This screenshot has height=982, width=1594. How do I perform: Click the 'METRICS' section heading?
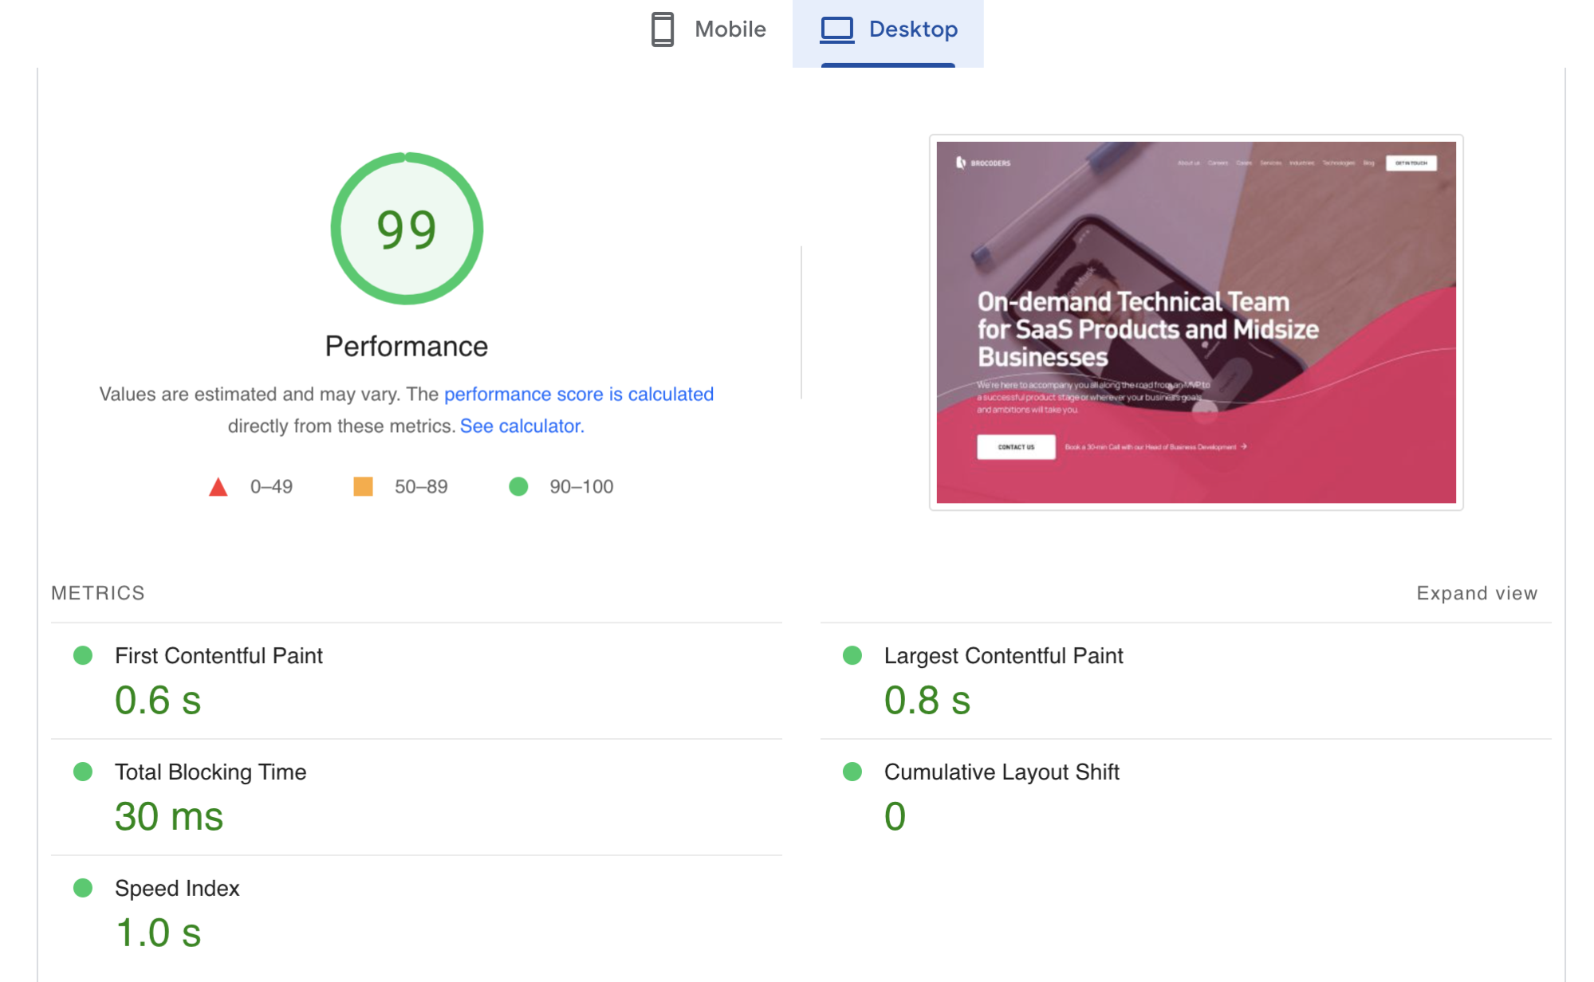(x=98, y=593)
